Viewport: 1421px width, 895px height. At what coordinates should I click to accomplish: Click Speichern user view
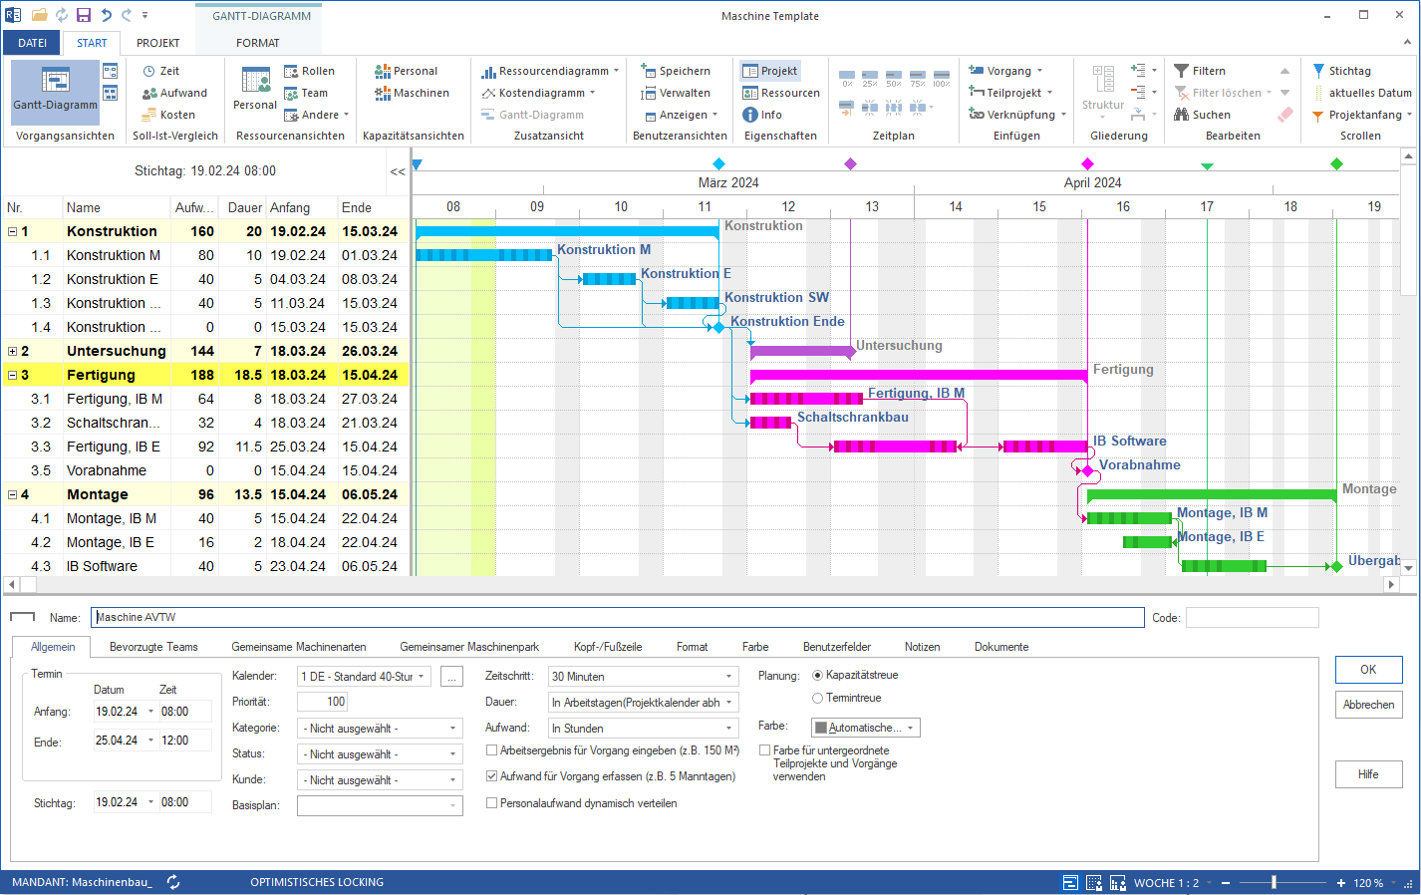pos(676,71)
